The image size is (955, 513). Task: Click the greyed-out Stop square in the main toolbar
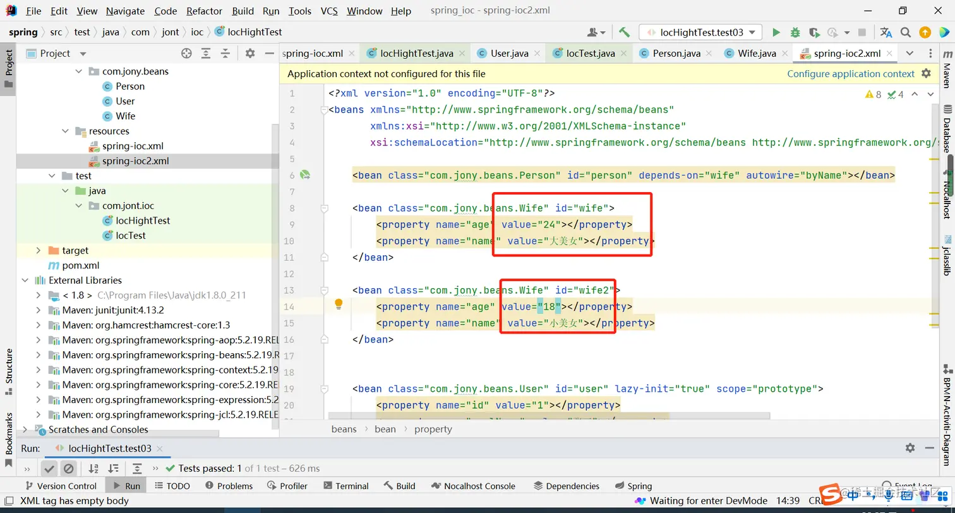(x=862, y=32)
